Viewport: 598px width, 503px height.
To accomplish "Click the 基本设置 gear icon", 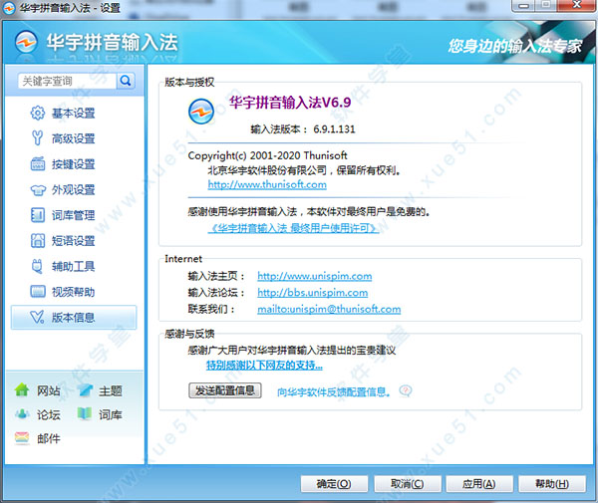I will pos(38,114).
